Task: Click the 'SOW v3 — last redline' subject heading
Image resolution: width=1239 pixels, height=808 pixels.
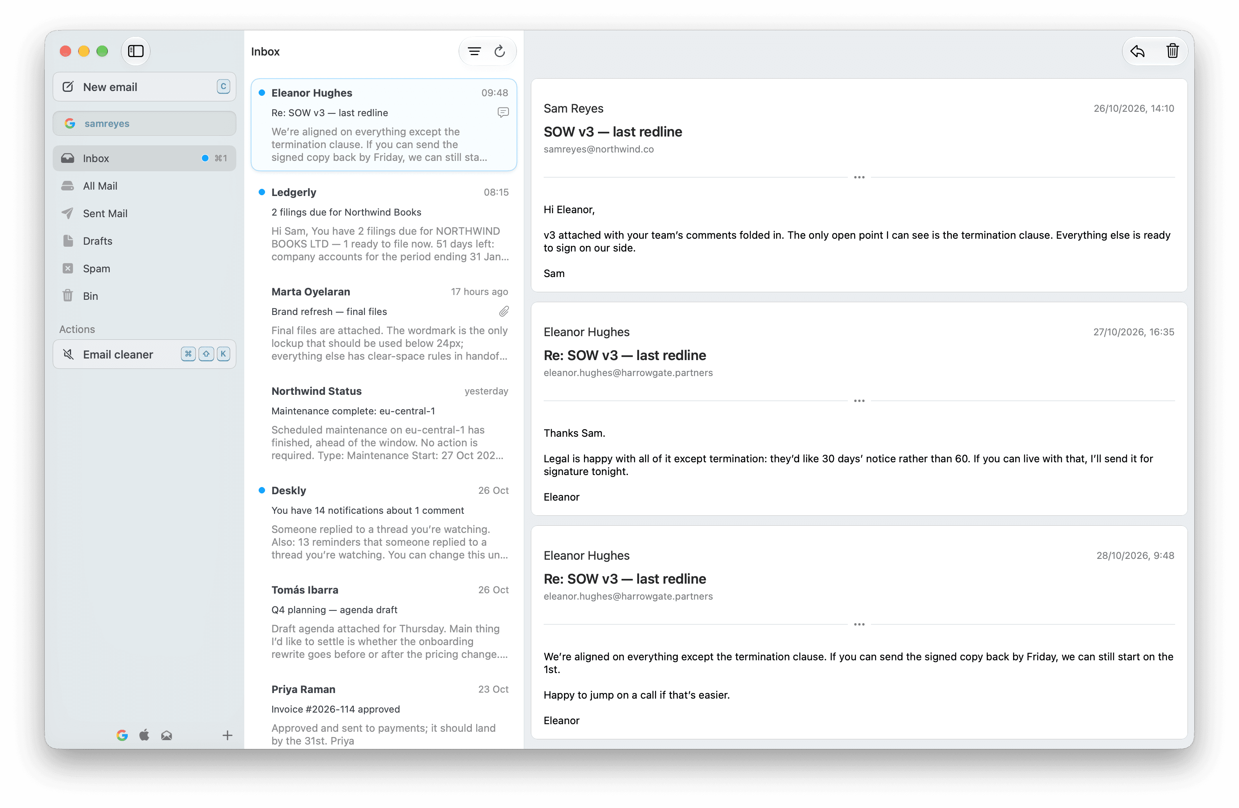Action: tap(613, 132)
